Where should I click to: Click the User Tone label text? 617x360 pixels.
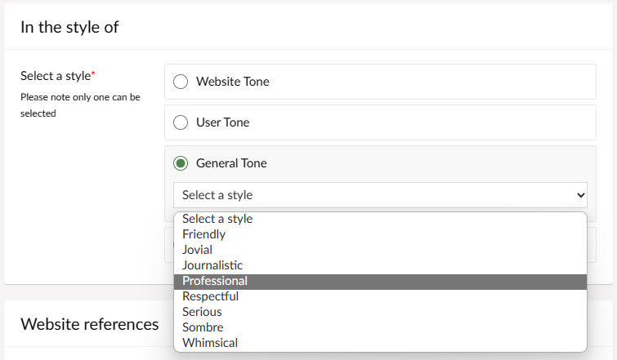click(223, 122)
